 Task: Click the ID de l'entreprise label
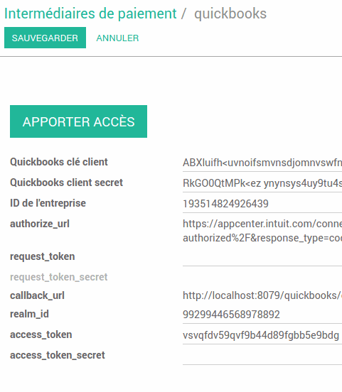(48, 203)
